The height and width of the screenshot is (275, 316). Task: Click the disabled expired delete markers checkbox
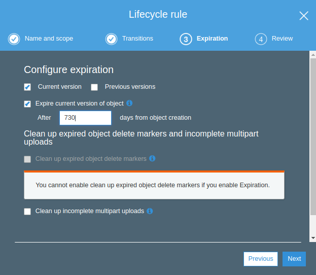point(27,159)
